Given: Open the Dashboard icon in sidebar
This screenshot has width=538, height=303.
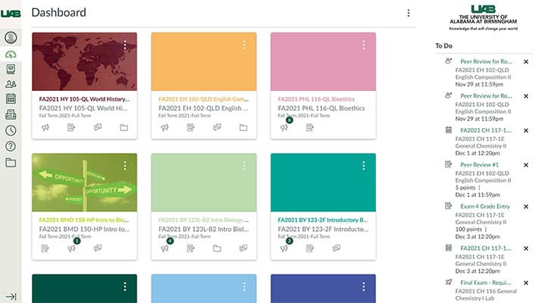Looking at the screenshot, I should tap(11, 55).
